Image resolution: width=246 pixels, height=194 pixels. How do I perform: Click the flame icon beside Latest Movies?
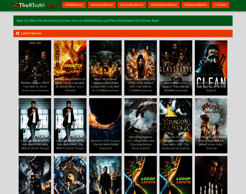[17, 33]
